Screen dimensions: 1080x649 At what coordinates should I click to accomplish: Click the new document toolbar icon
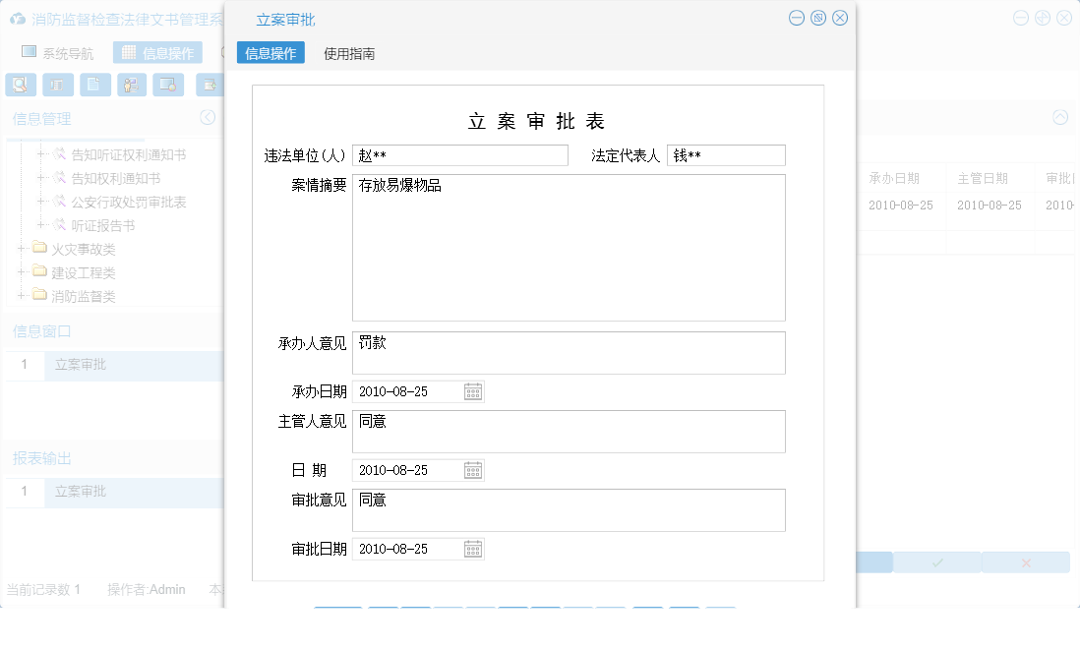(94, 85)
